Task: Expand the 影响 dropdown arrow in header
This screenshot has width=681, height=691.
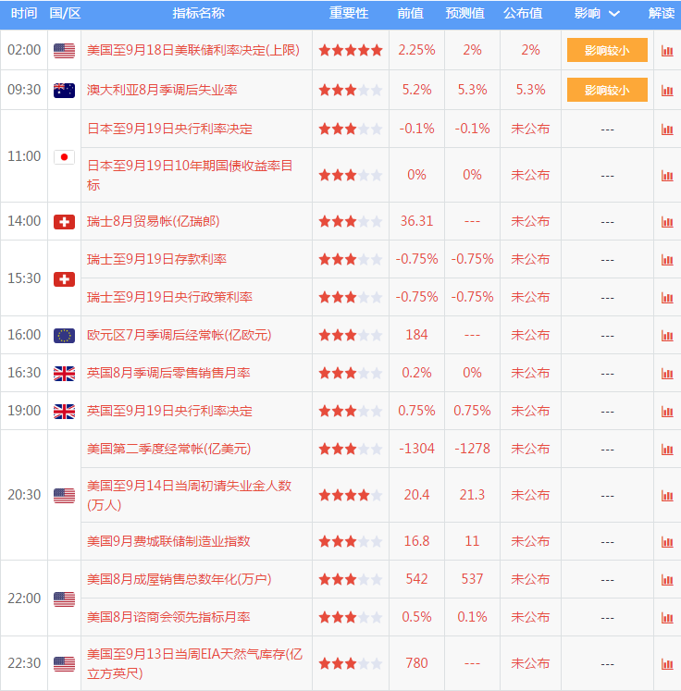Action: point(614,14)
